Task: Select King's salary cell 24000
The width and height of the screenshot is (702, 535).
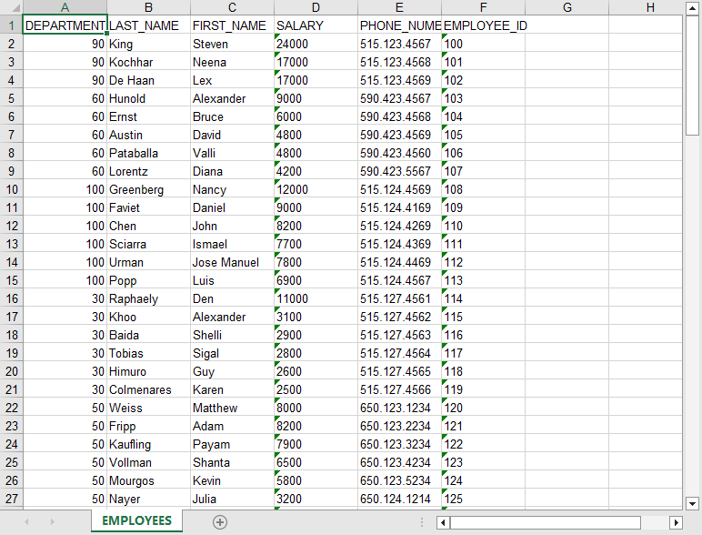Action: [x=316, y=44]
